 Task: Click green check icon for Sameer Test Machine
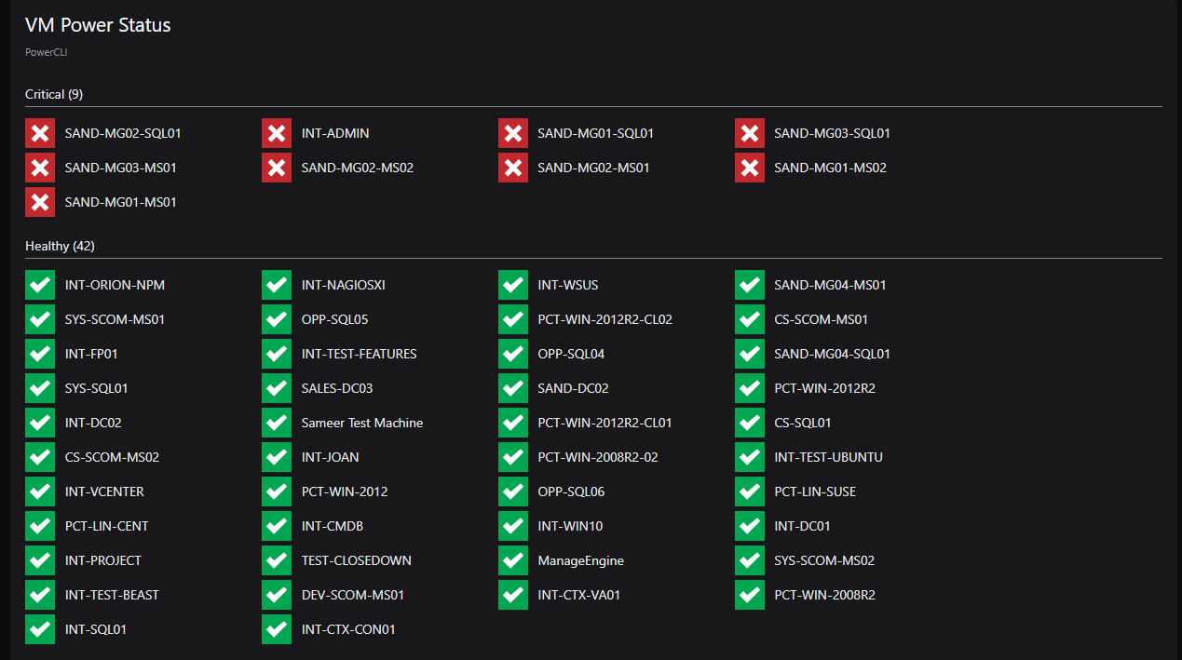[x=277, y=423]
